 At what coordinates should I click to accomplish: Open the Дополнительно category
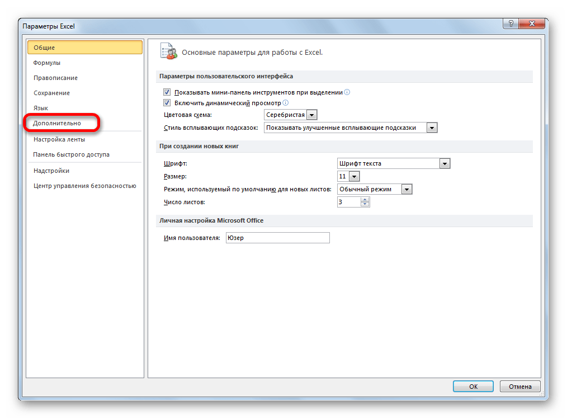pos(57,123)
